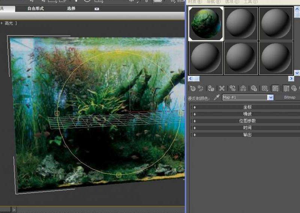Image resolution: width=300 pixels, height=213 pixels.
Task: Pick material with the eyedropper icon
Action: pyautogui.click(x=216, y=97)
